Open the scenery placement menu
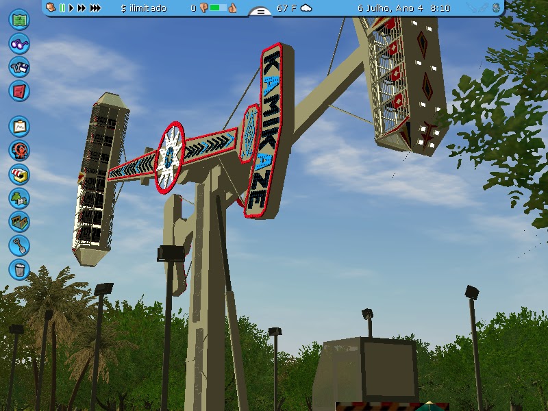Viewport: 548px width, 411px height. pyautogui.click(x=20, y=196)
